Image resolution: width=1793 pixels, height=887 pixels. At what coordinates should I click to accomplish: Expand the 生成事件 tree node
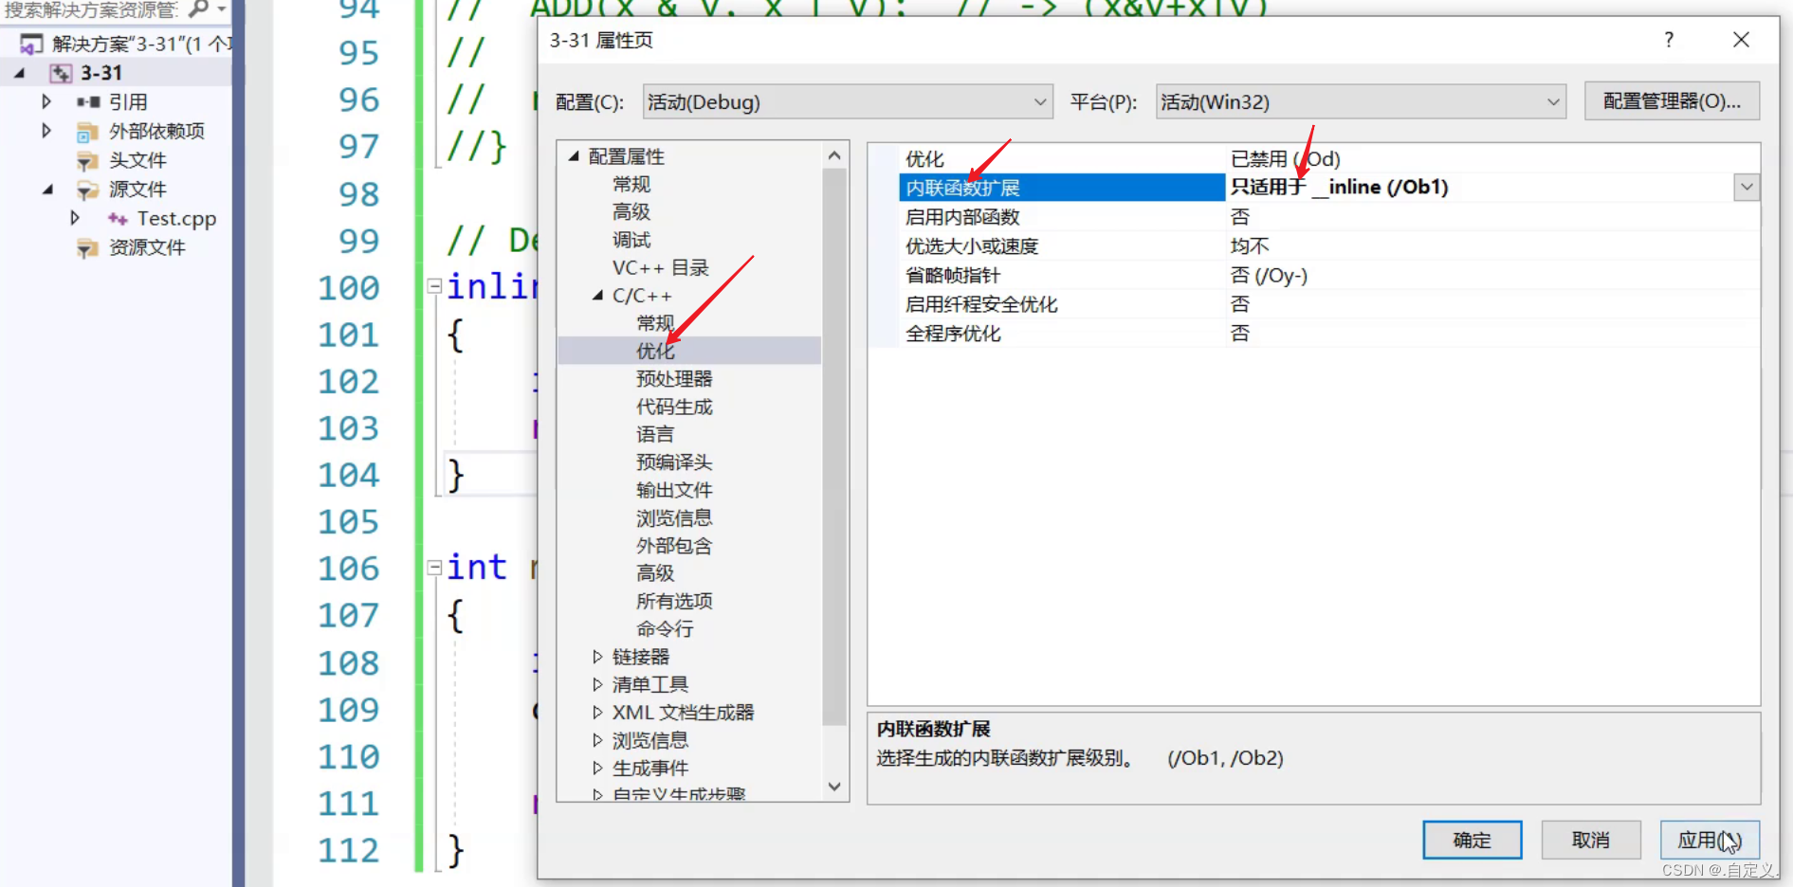[597, 768]
